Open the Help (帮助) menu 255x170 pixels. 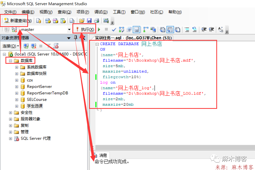(175, 12)
